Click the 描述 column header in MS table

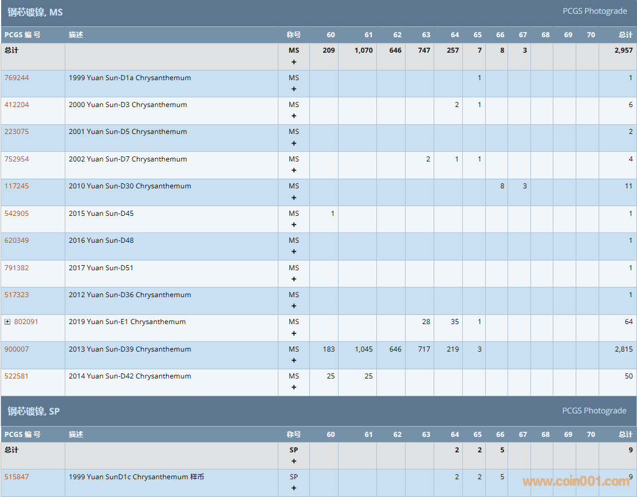tap(76, 35)
